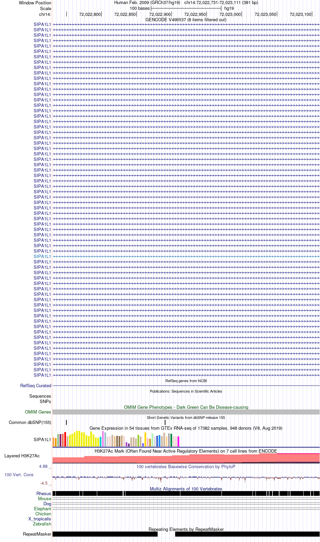Click the Window Position label
Viewport: 320px width, 542px height.
(35, 3)
